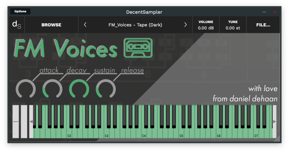
Task: Click the attack label text
Action: (x=49, y=70)
